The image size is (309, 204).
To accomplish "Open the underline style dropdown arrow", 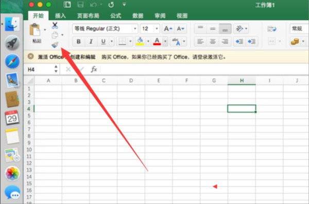I will click(112, 41).
